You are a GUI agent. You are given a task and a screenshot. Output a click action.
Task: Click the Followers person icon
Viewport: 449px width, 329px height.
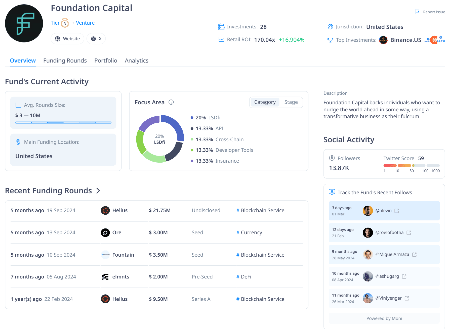point(332,158)
